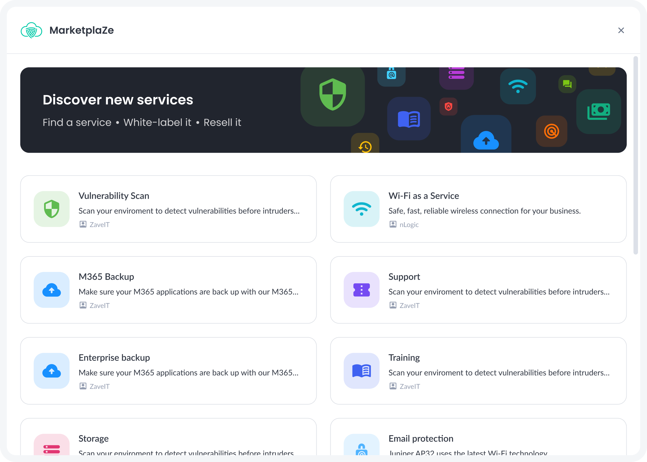Click the large green shield in banner

332,94
